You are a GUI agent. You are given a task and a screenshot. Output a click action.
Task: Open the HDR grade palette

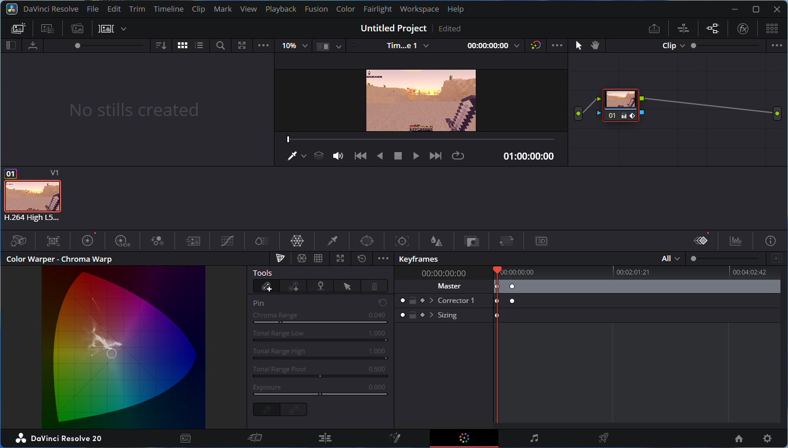(x=122, y=240)
